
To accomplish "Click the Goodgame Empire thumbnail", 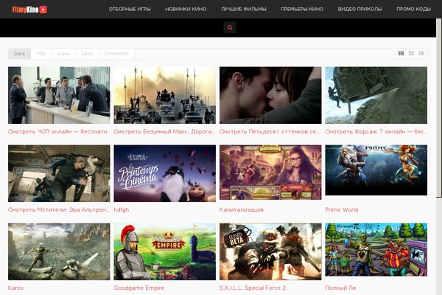I will (x=164, y=251).
